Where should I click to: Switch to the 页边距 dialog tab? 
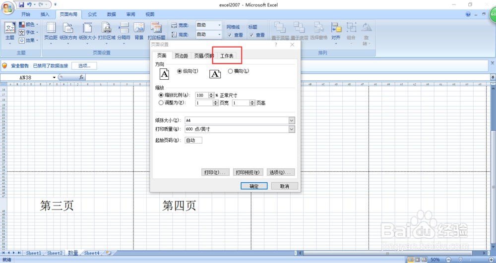pyautogui.click(x=181, y=56)
